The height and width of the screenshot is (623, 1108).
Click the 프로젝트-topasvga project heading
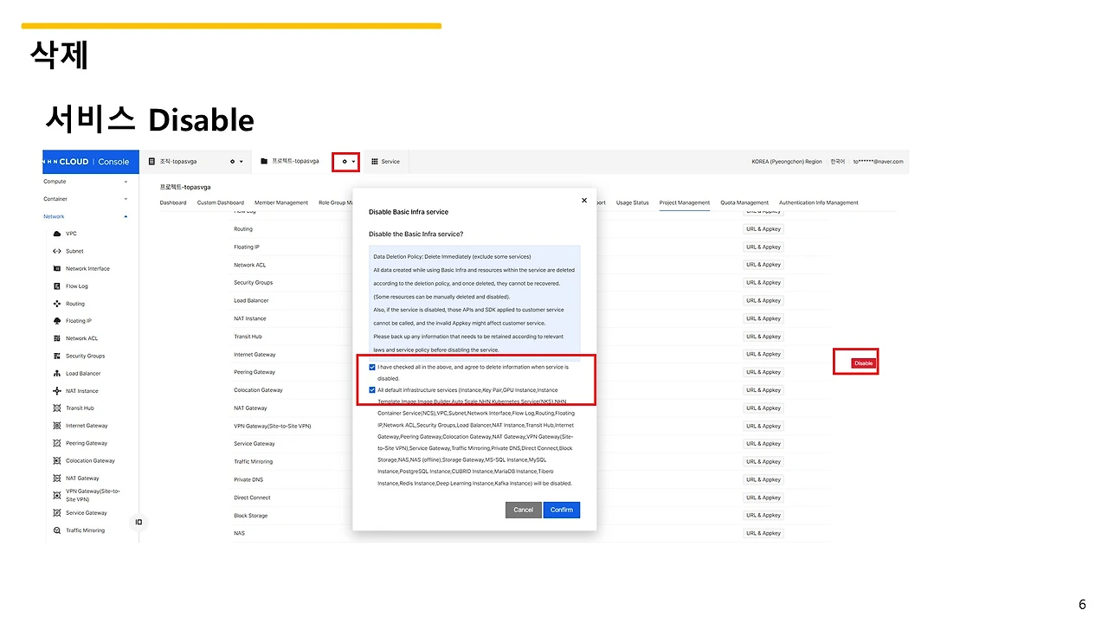[185, 187]
